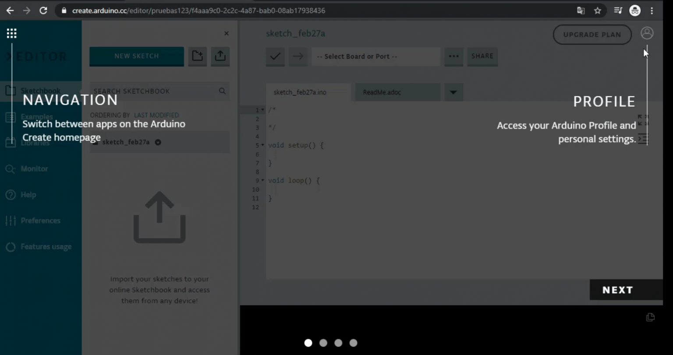The image size is (673, 355).
Task: Open Help from the sidebar
Action: [11, 195]
